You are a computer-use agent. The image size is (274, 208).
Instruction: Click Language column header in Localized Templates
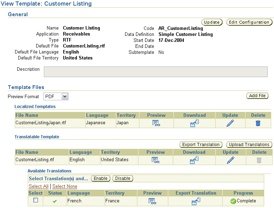coord(97,115)
